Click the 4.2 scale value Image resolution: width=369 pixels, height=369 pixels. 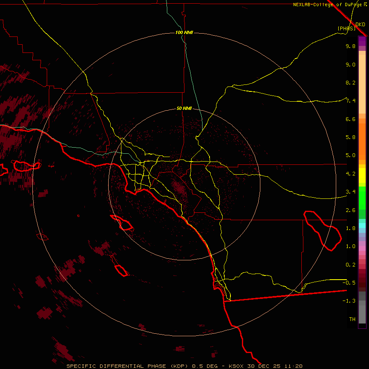350,173
